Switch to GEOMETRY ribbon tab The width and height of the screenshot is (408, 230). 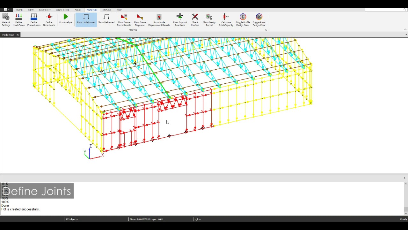tap(45, 10)
